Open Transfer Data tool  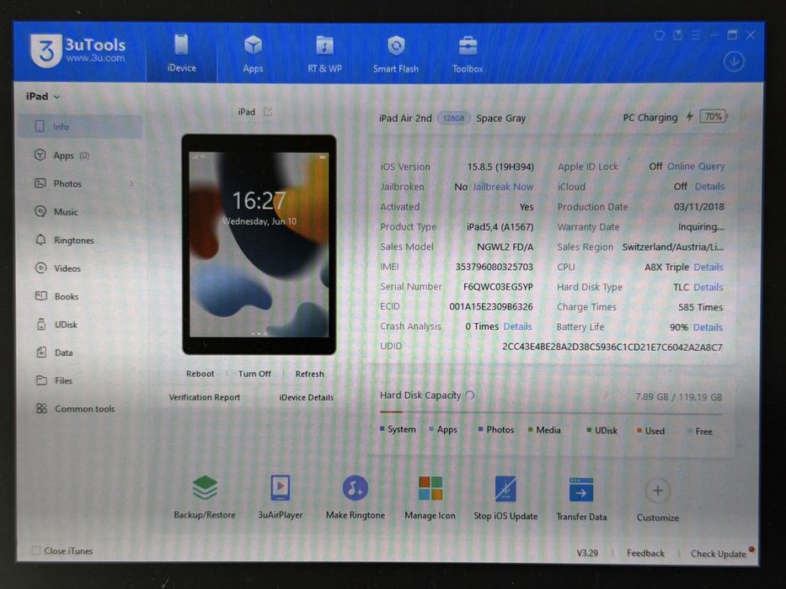(x=581, y=499)
